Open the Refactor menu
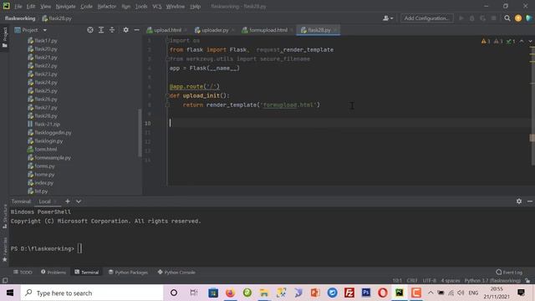 (x=107, y=7)
